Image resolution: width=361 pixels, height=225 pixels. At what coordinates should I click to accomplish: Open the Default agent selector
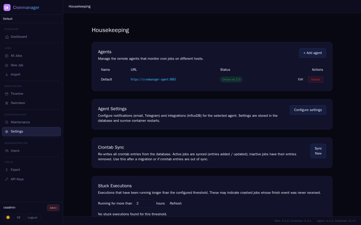[x=31, y=19]
